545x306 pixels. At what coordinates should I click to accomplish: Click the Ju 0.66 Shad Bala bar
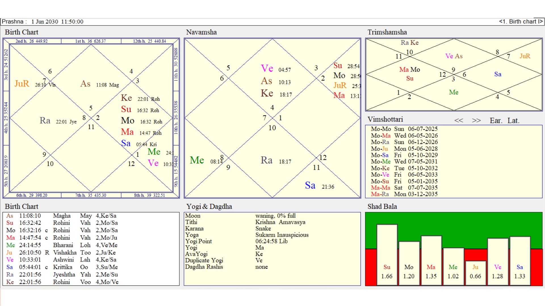click(475, 273)
